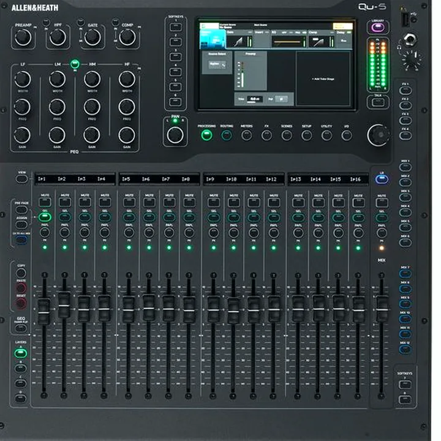Click the touchscreen rotary encoder

point(379,135)
